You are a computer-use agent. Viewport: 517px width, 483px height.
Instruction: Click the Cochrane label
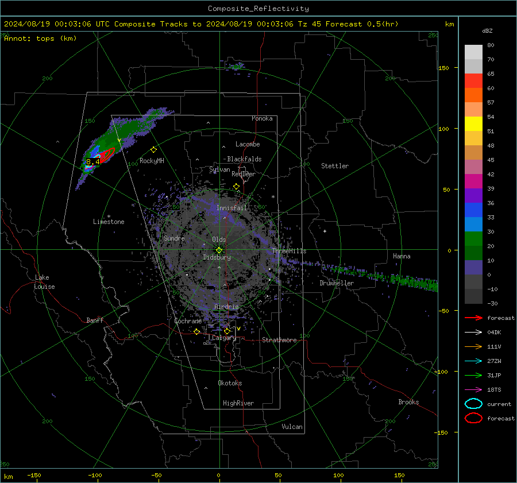point(188,321)
